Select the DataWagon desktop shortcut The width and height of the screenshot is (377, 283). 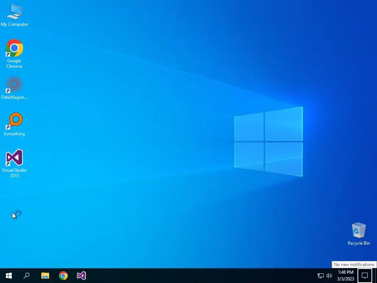[x=14, y=88]
